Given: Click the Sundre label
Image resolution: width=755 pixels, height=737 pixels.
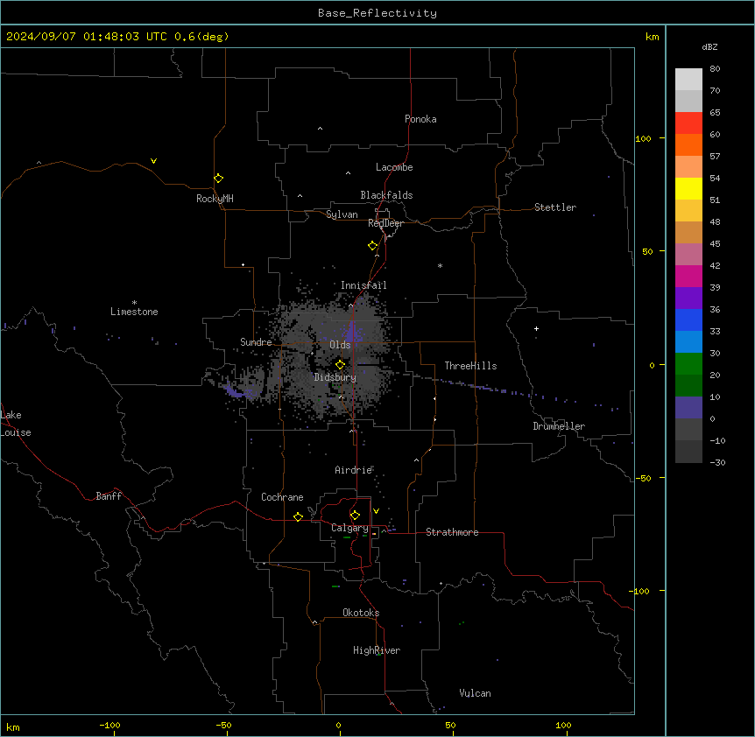Looking at the screenshot, I should point(256,342).
